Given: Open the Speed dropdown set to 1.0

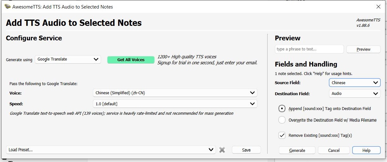Looking at the screenshot, I should 175,104.
